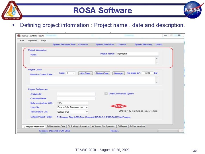The image size is (205, 154).
Task: Switch to the 5) Report tab
Action: pos(122,126)
